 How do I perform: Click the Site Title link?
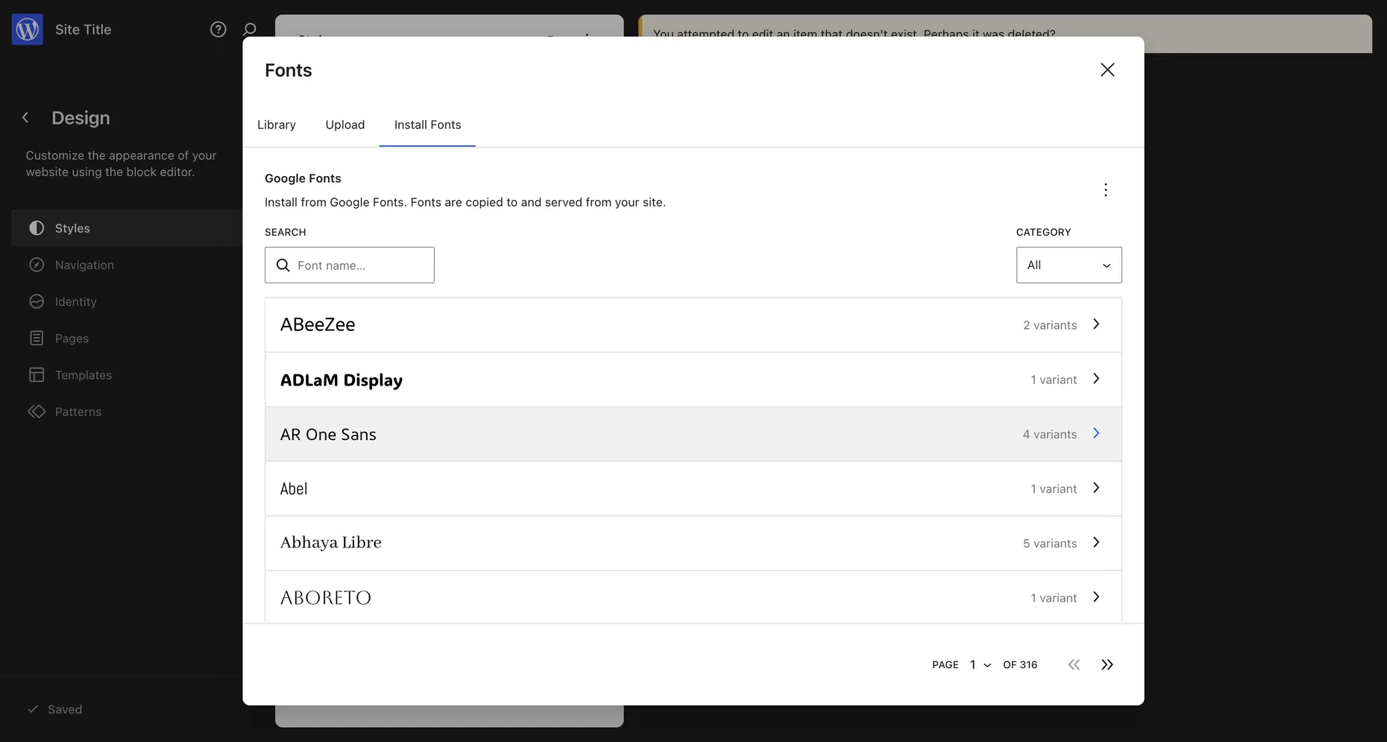click(x=83, y=30)
